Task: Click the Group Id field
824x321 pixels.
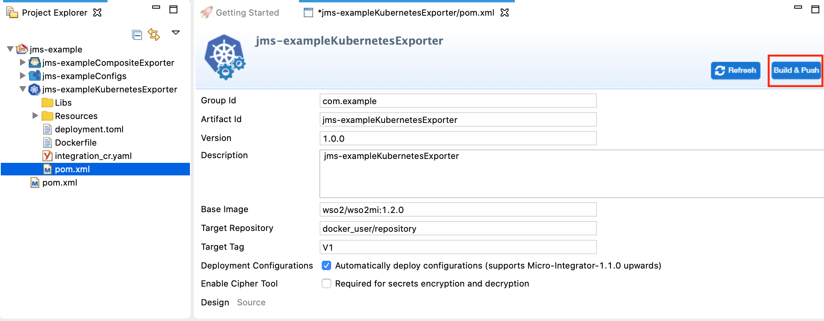Action: 458,101
